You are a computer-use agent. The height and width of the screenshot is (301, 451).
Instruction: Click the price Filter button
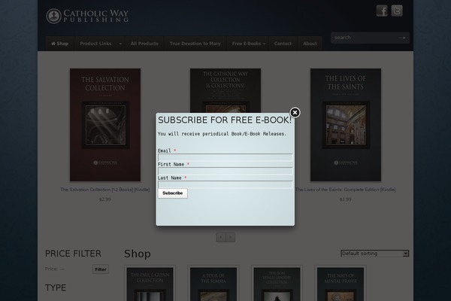coord(101,269)
